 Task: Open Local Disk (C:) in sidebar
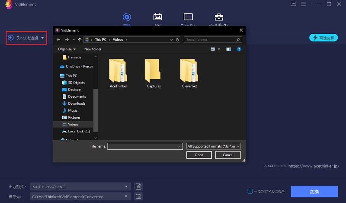76,131
